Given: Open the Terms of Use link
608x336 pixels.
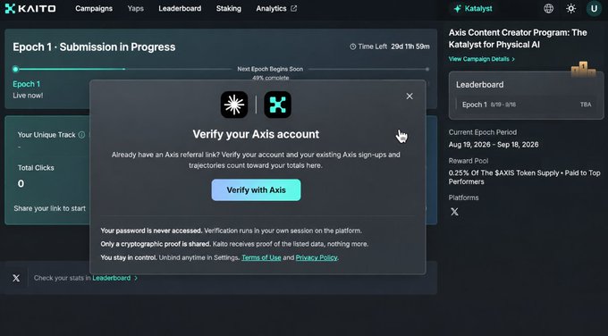Looking at the screenshot, I should [x=261, y=257].
